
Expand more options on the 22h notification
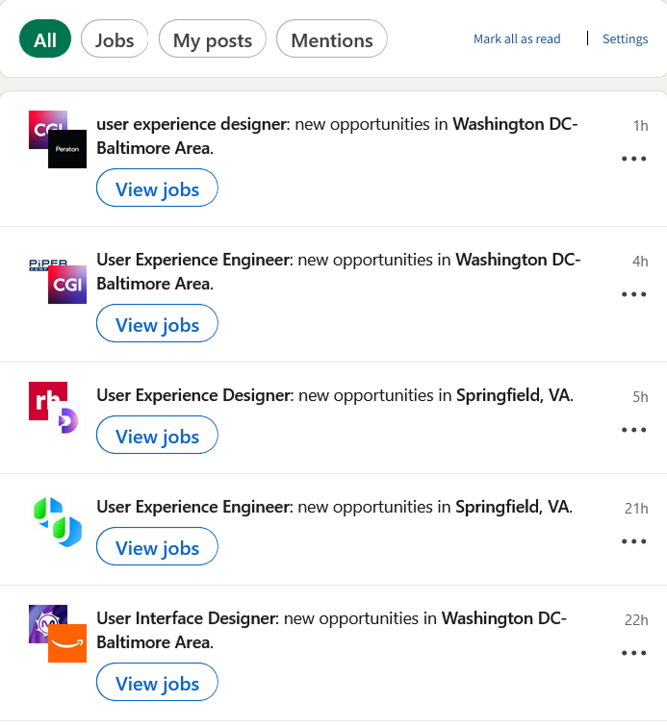(x=633, y=653)
